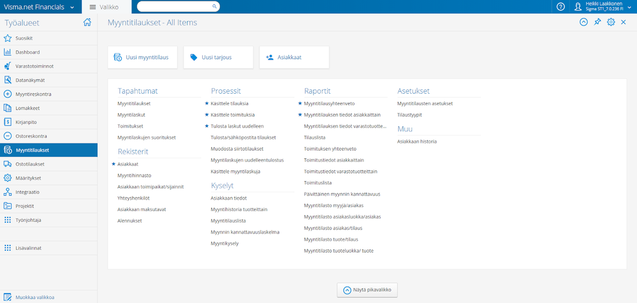Open Myynnin kannattavuuslaskelma link
Image resolution: width=637 pixels, height=303 pixels.
[x=245, y=232]
